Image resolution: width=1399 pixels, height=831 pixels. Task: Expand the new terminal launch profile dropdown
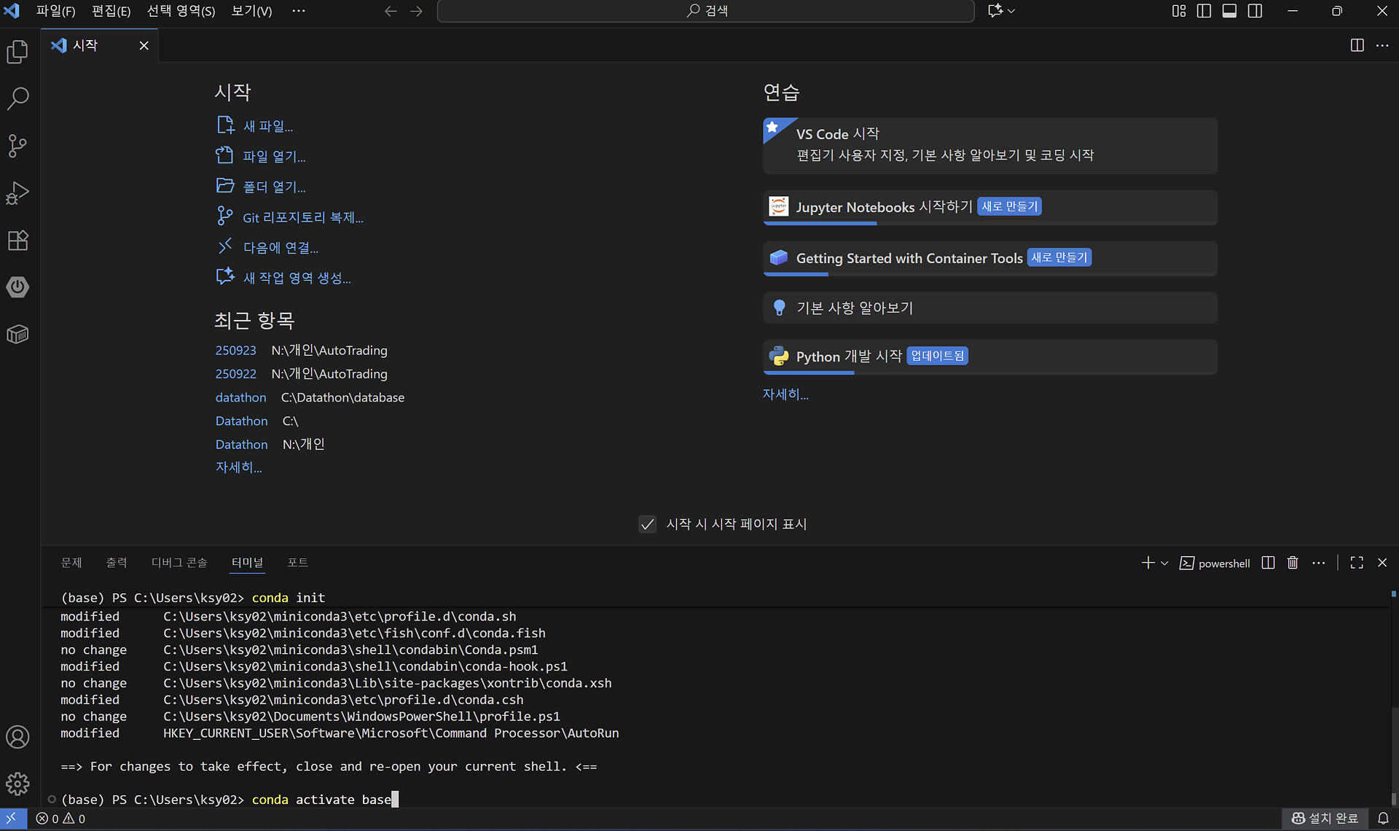[1164, 563]
